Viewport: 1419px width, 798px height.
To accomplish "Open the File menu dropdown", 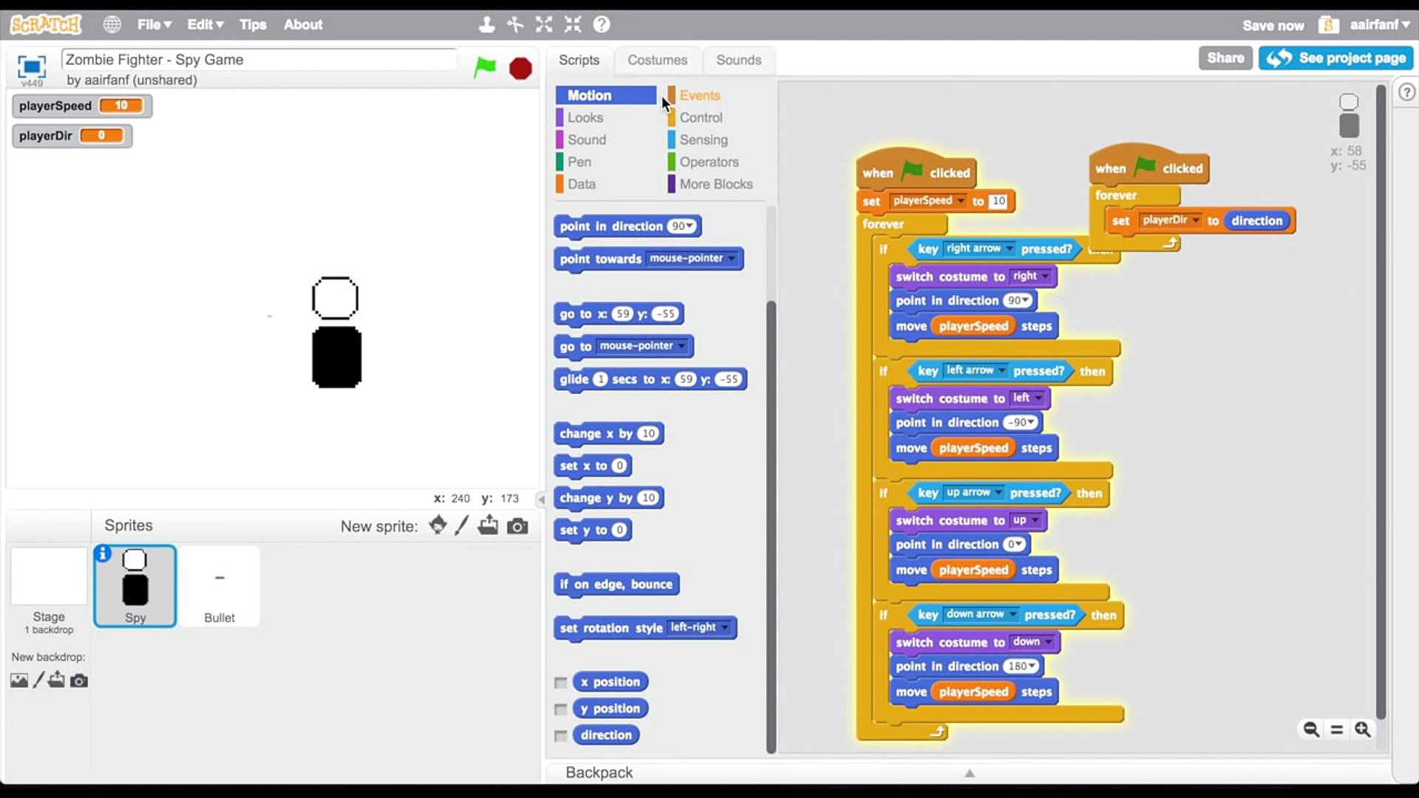I will pyautogui.click(x=154, y=24).
